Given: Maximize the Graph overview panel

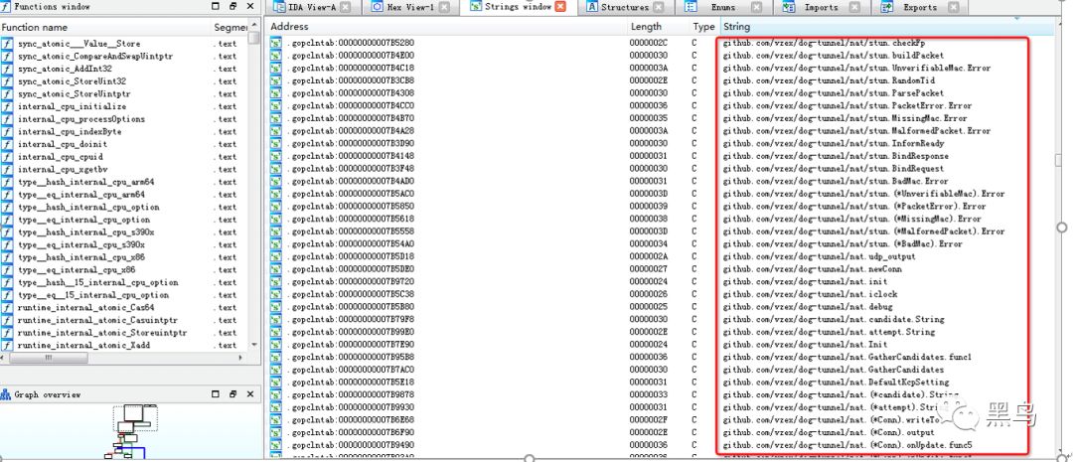Looking at the screenshot, I should point(217,394).
